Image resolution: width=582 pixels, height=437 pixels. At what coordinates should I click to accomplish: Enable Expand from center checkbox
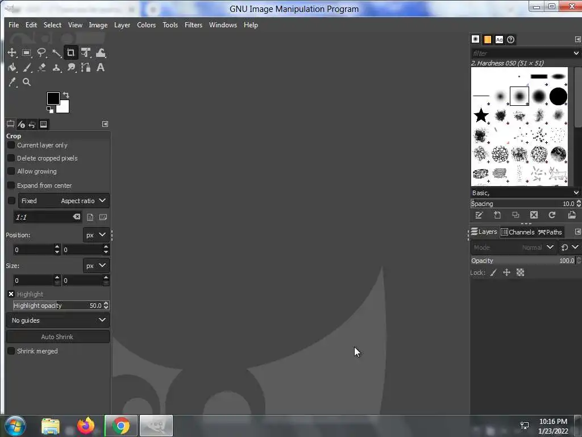pos(11,185)
